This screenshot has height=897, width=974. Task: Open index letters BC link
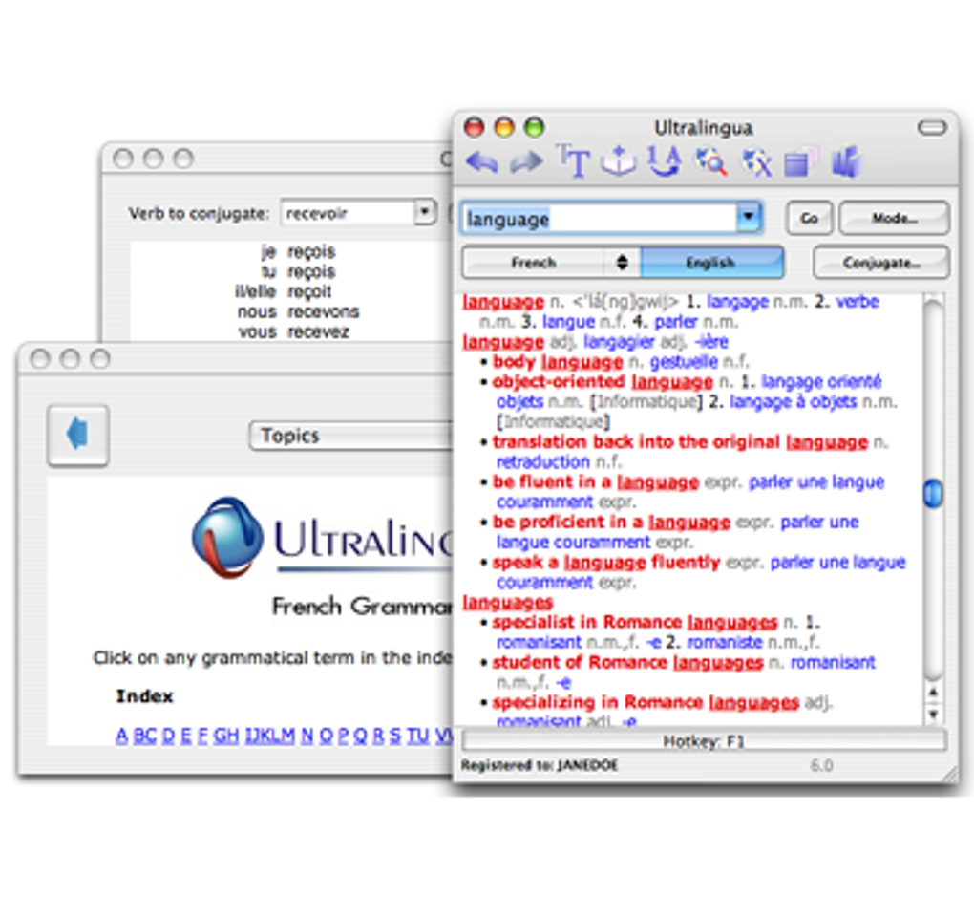145,736
